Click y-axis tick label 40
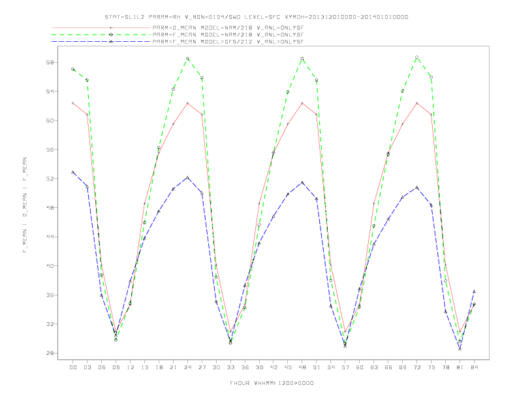Viewport: 517px width, 400px height. (x=51, y=265)
